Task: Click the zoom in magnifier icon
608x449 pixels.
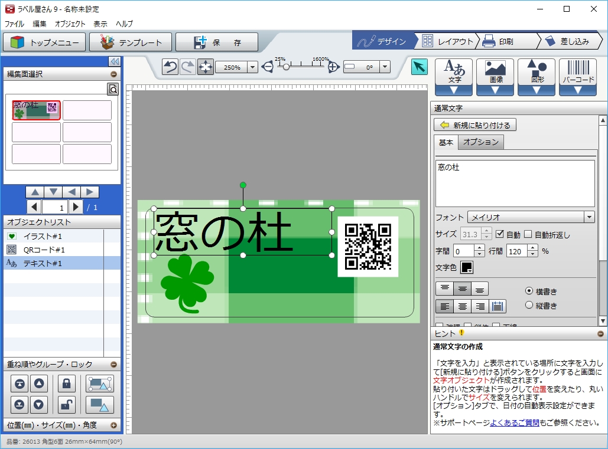Action: pos(333,67)
